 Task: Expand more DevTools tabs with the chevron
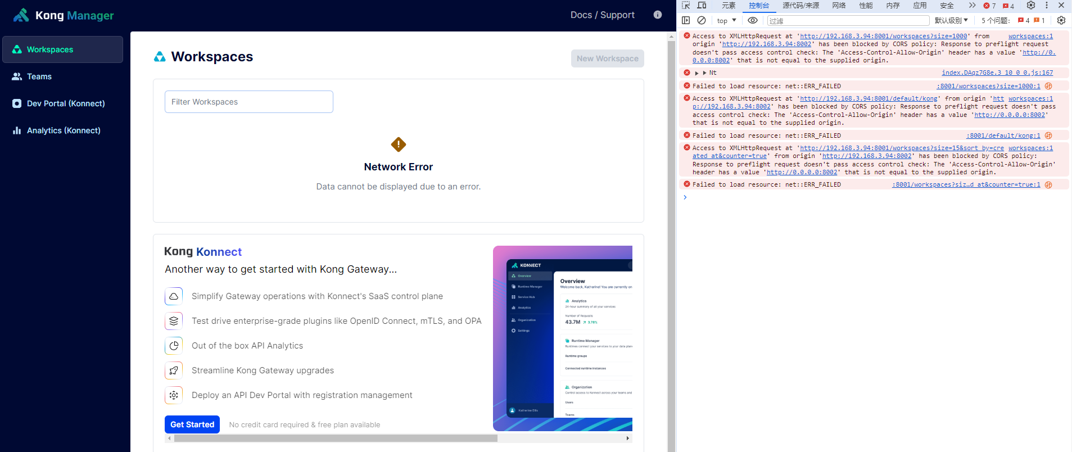(x=972, y=5)
